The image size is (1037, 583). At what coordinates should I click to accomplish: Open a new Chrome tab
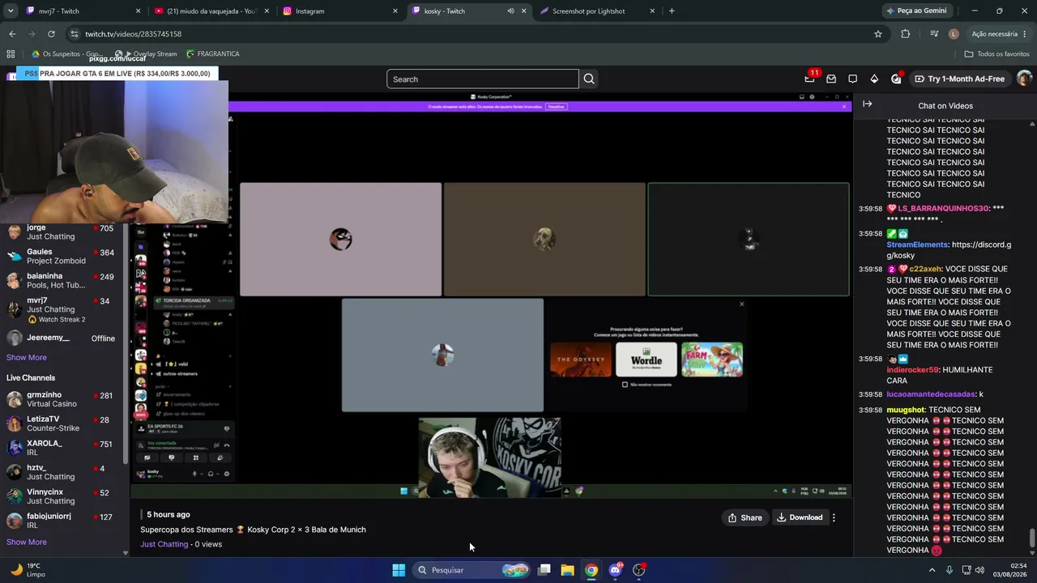672,11
